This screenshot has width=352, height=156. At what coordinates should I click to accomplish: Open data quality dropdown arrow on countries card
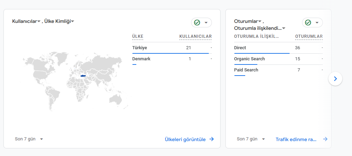coord(206,23)
